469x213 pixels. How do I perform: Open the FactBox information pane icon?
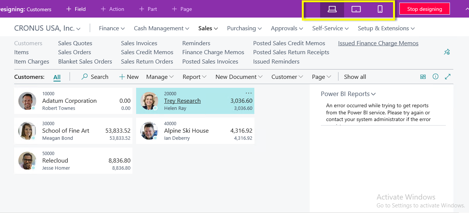pyautogui.click(x=435, y=77)
